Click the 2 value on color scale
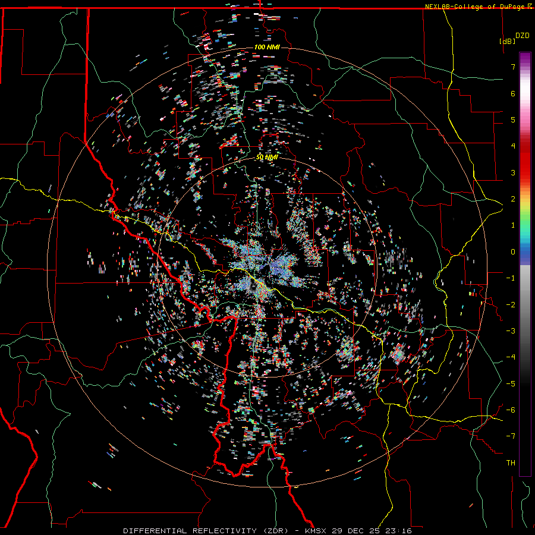Viewport: 535px width, 535px height. pyautogui.click(x=513, y=199)
